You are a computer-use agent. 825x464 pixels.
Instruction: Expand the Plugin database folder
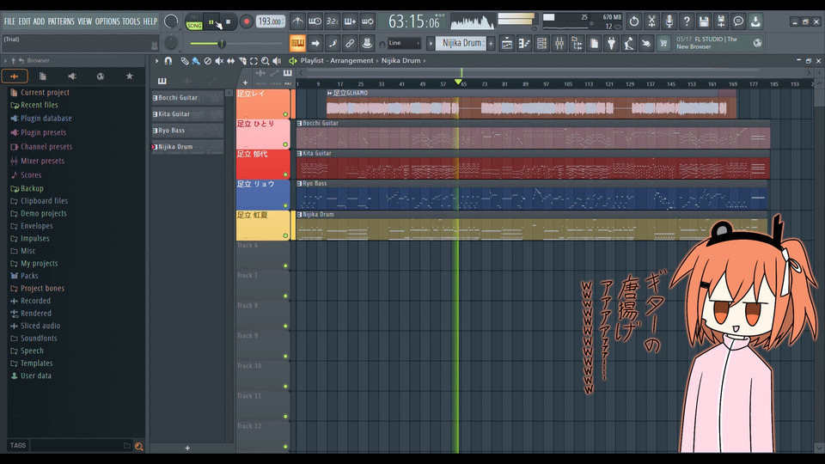pos(46,119)
